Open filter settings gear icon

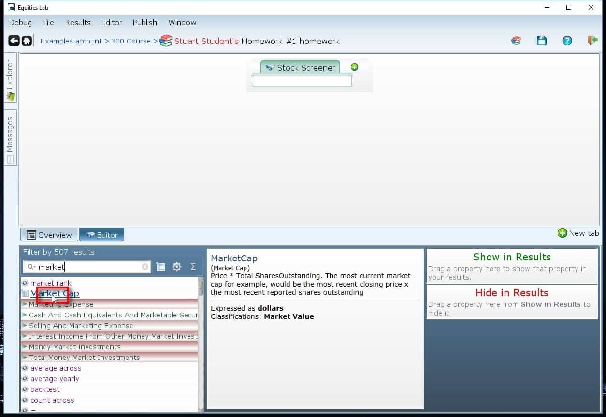coord(177,267)
